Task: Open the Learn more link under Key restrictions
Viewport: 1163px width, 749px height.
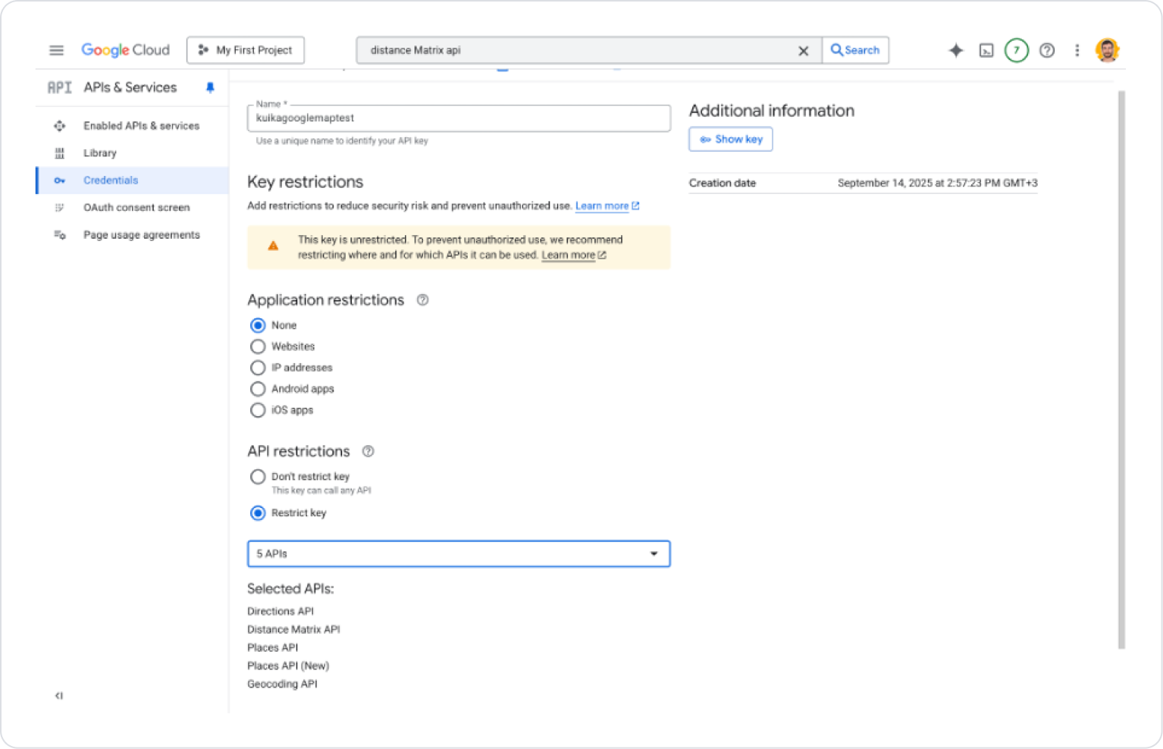Action: [607, 206]
